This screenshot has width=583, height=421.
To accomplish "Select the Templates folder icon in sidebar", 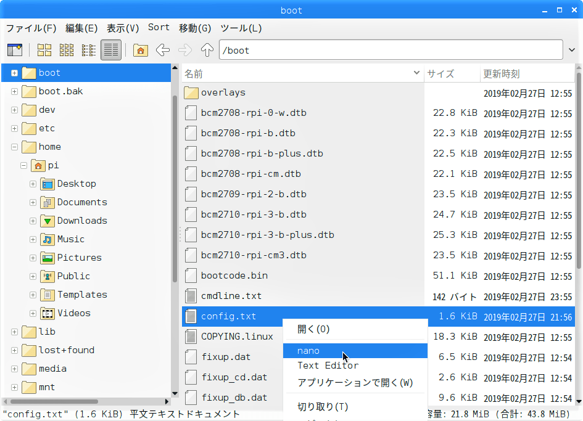I will [48, 295].
